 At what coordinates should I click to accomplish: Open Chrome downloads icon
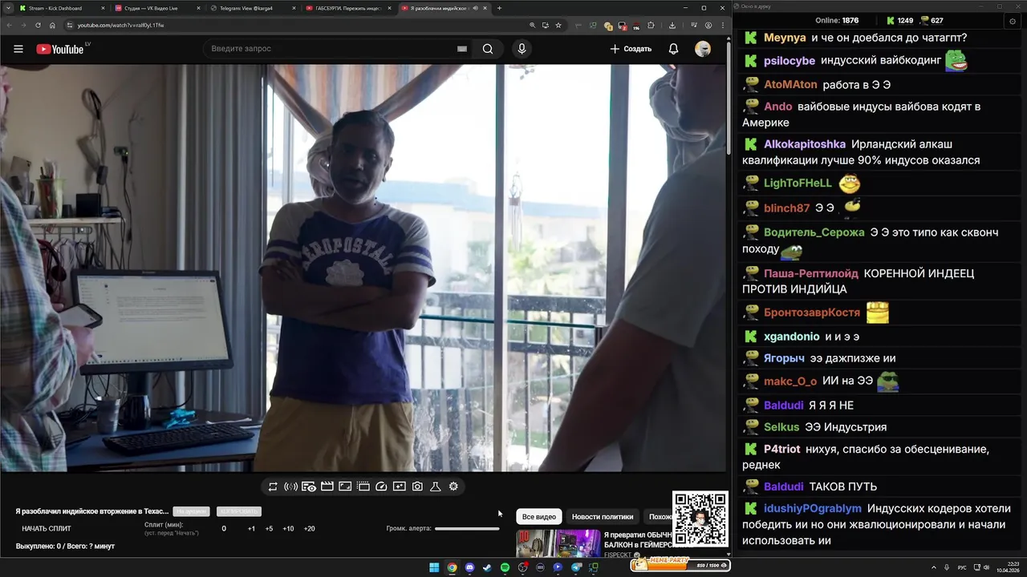[672, 25]
